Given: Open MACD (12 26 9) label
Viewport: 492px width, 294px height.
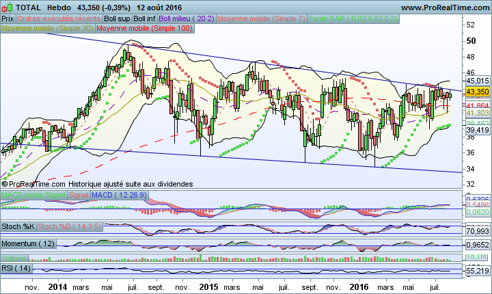Looking at the screenshot, I should coord(119,195).
